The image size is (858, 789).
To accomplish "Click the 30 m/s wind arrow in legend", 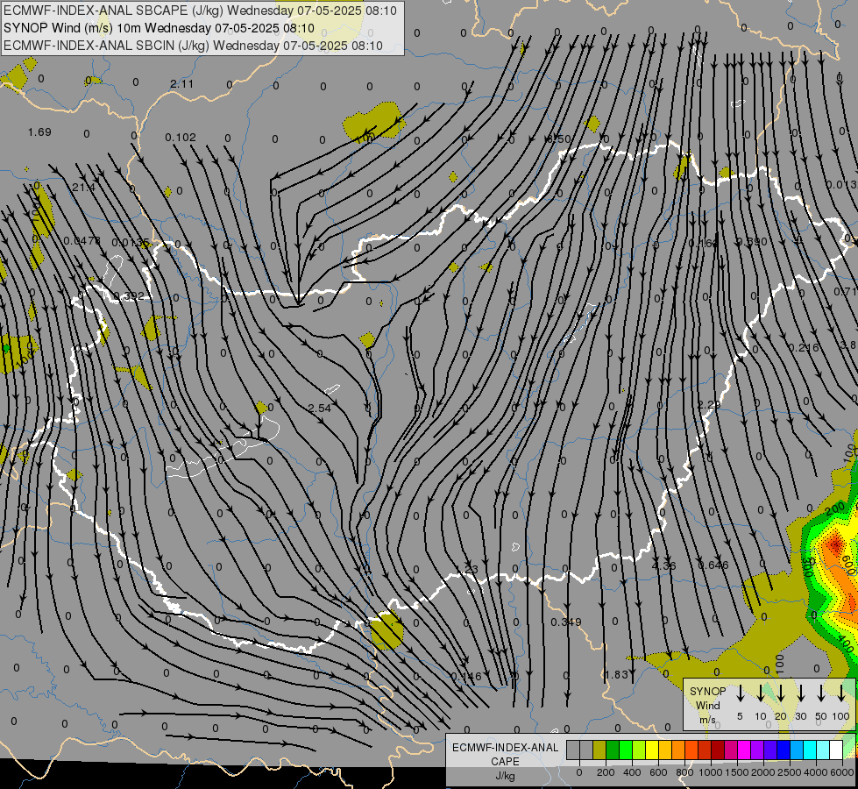I will [x=800, y=693].
